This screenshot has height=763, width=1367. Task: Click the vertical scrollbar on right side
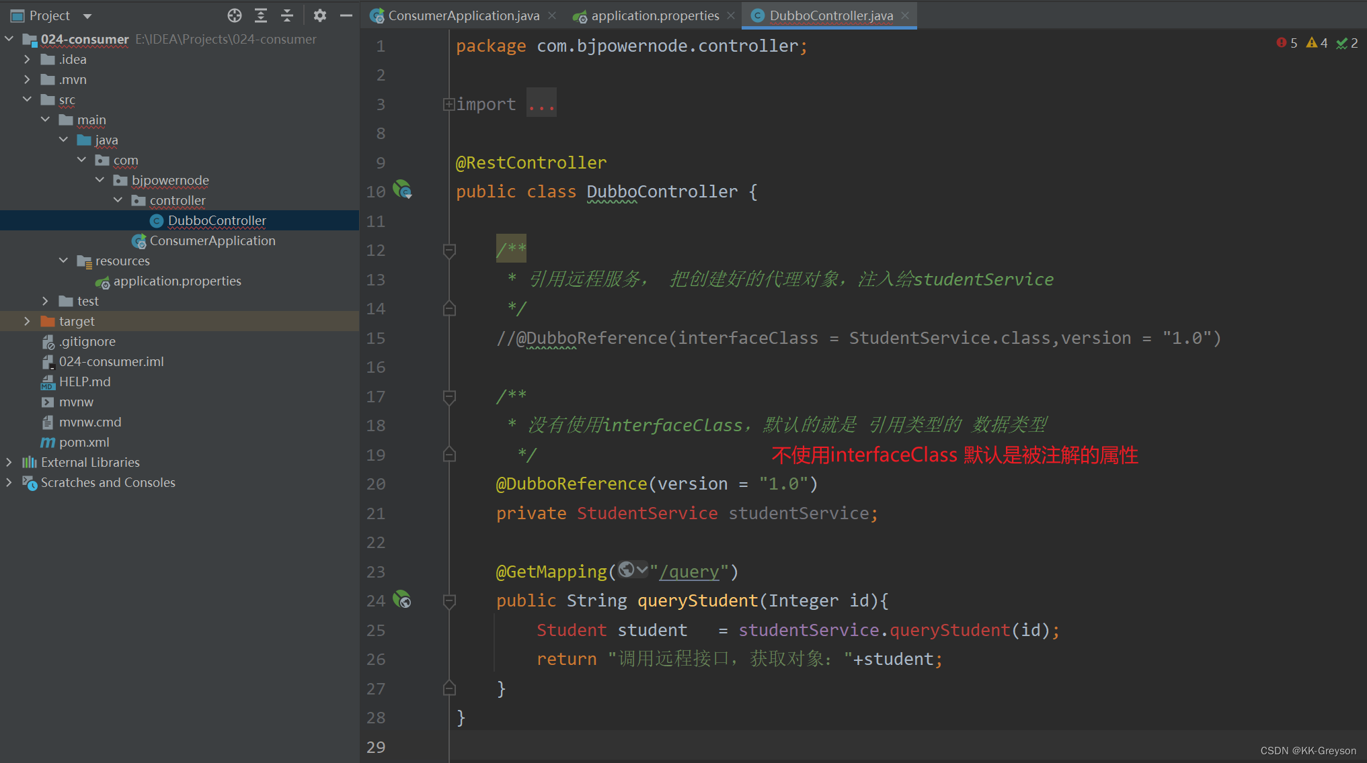point(1360,375)
